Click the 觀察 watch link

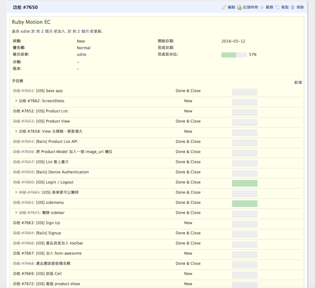pos(269,7)
